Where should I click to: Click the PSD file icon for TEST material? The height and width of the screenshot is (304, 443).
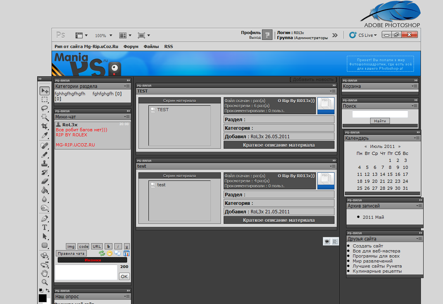pos(326,106)
